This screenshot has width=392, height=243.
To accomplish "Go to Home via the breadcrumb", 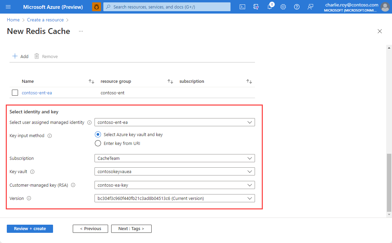I will point(13,20).
